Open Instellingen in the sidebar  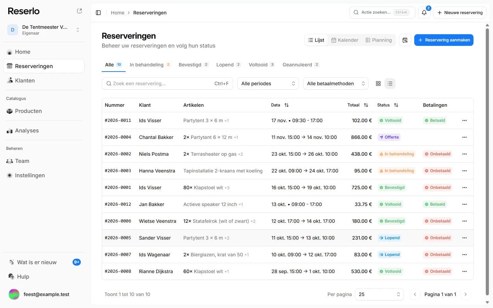pyautogui.click(x=44, y=175)
